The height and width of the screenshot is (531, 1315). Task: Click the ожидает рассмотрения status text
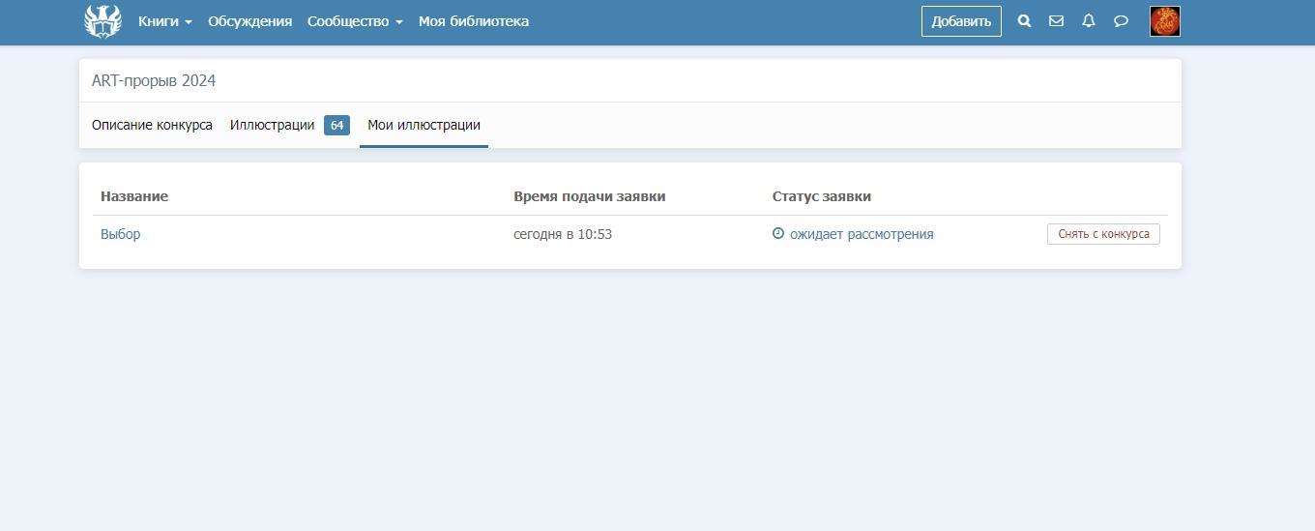861,234
